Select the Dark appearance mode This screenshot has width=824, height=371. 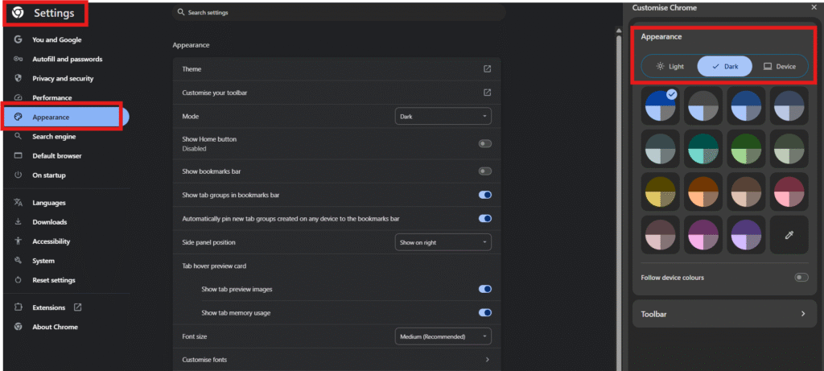click(725, 67)
